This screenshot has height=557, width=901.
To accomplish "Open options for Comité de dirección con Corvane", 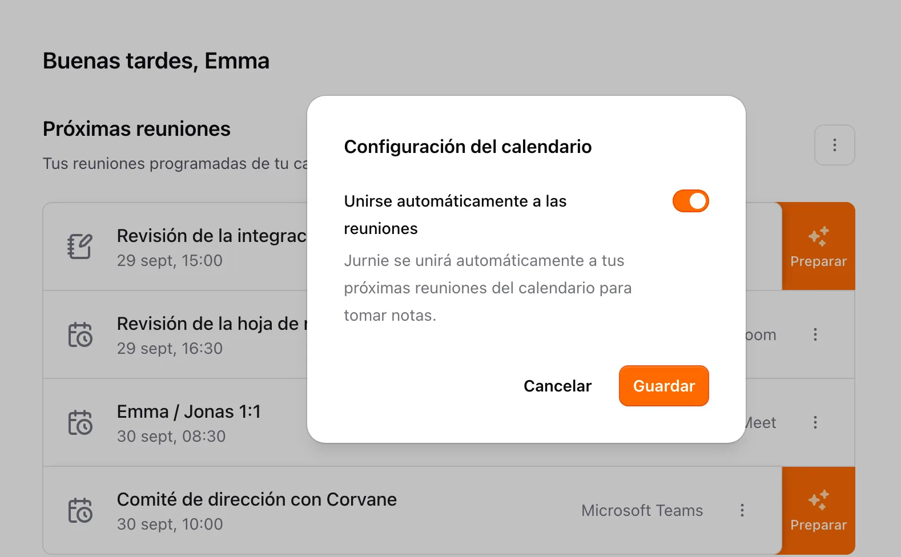I will tap(742, 510).
